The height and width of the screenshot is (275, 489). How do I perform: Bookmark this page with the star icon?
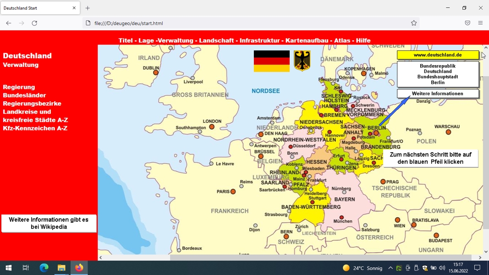(413, 23)
